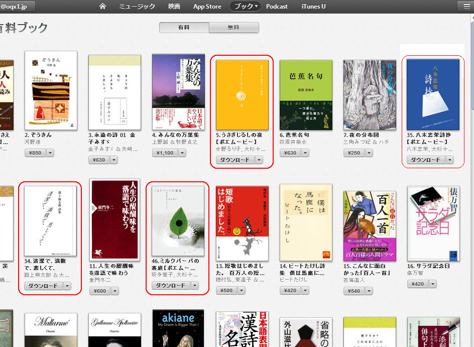Image resolution: width=474 pixels, height=347 pixels.
Task: Expand options arrow next to ¥1,100
Action: [182, 153]
